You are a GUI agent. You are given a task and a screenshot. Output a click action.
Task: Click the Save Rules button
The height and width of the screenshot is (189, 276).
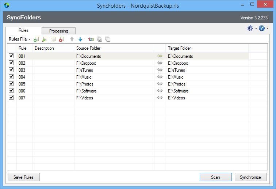click(x=23, y=177)
